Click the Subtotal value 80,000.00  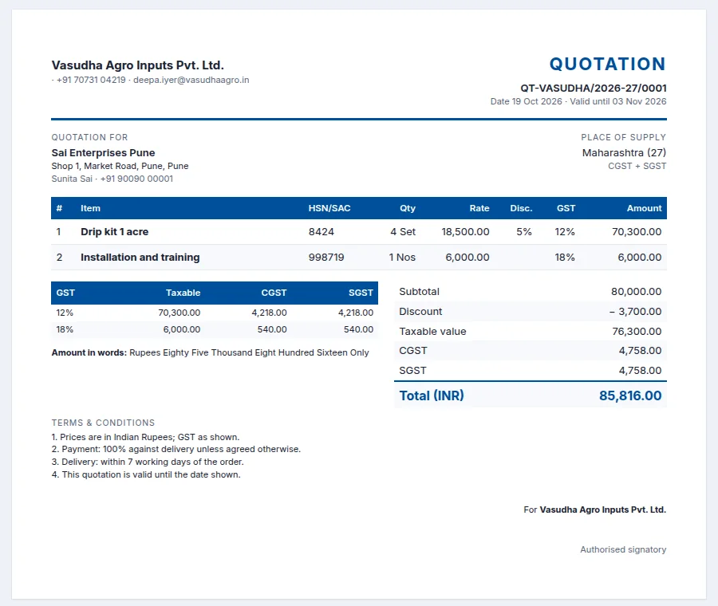coord(636,292)
